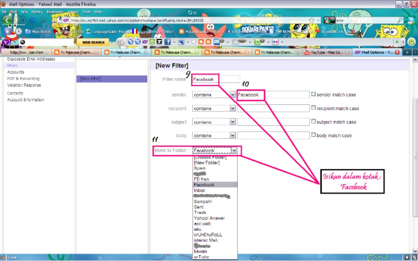Click the Filter name input field

(216, 79)
